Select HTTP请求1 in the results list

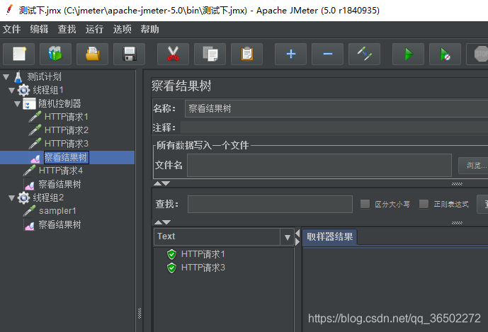[x=203, y=254]
